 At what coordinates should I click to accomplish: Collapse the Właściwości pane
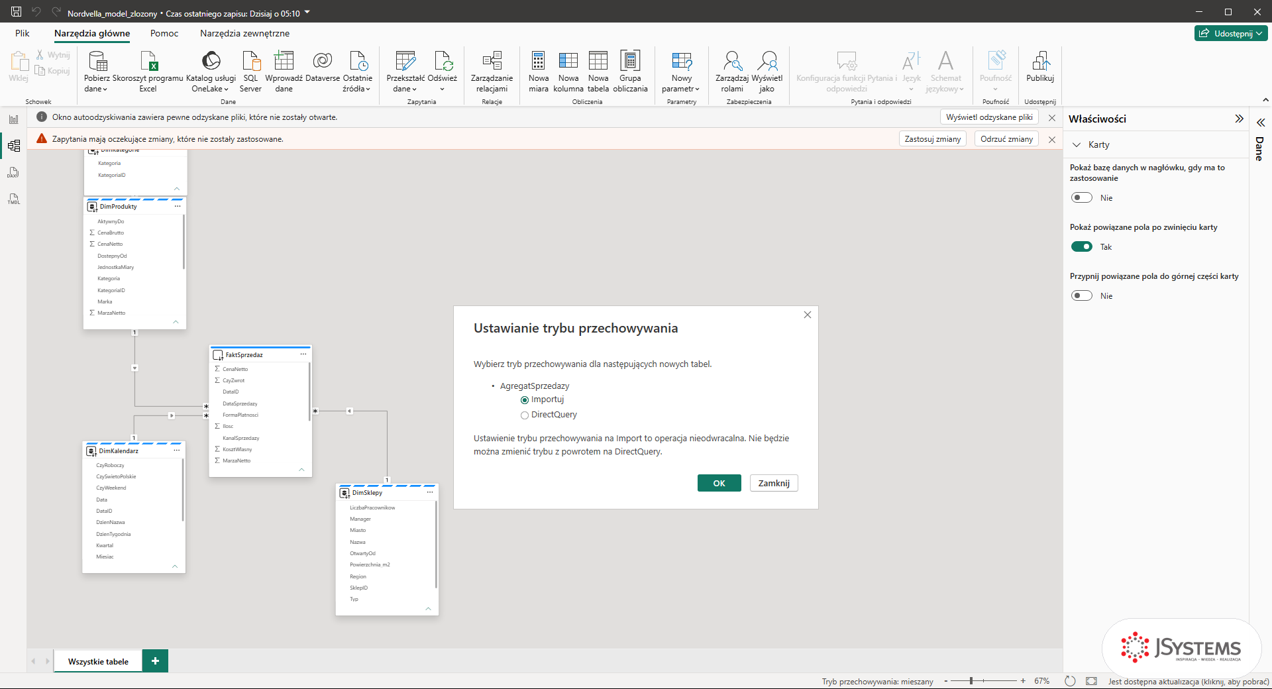[x=1239, y=119]
